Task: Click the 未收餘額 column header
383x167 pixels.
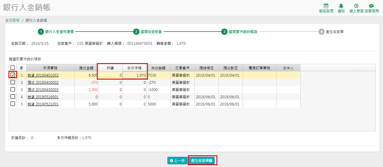Action: pos(158,68)
